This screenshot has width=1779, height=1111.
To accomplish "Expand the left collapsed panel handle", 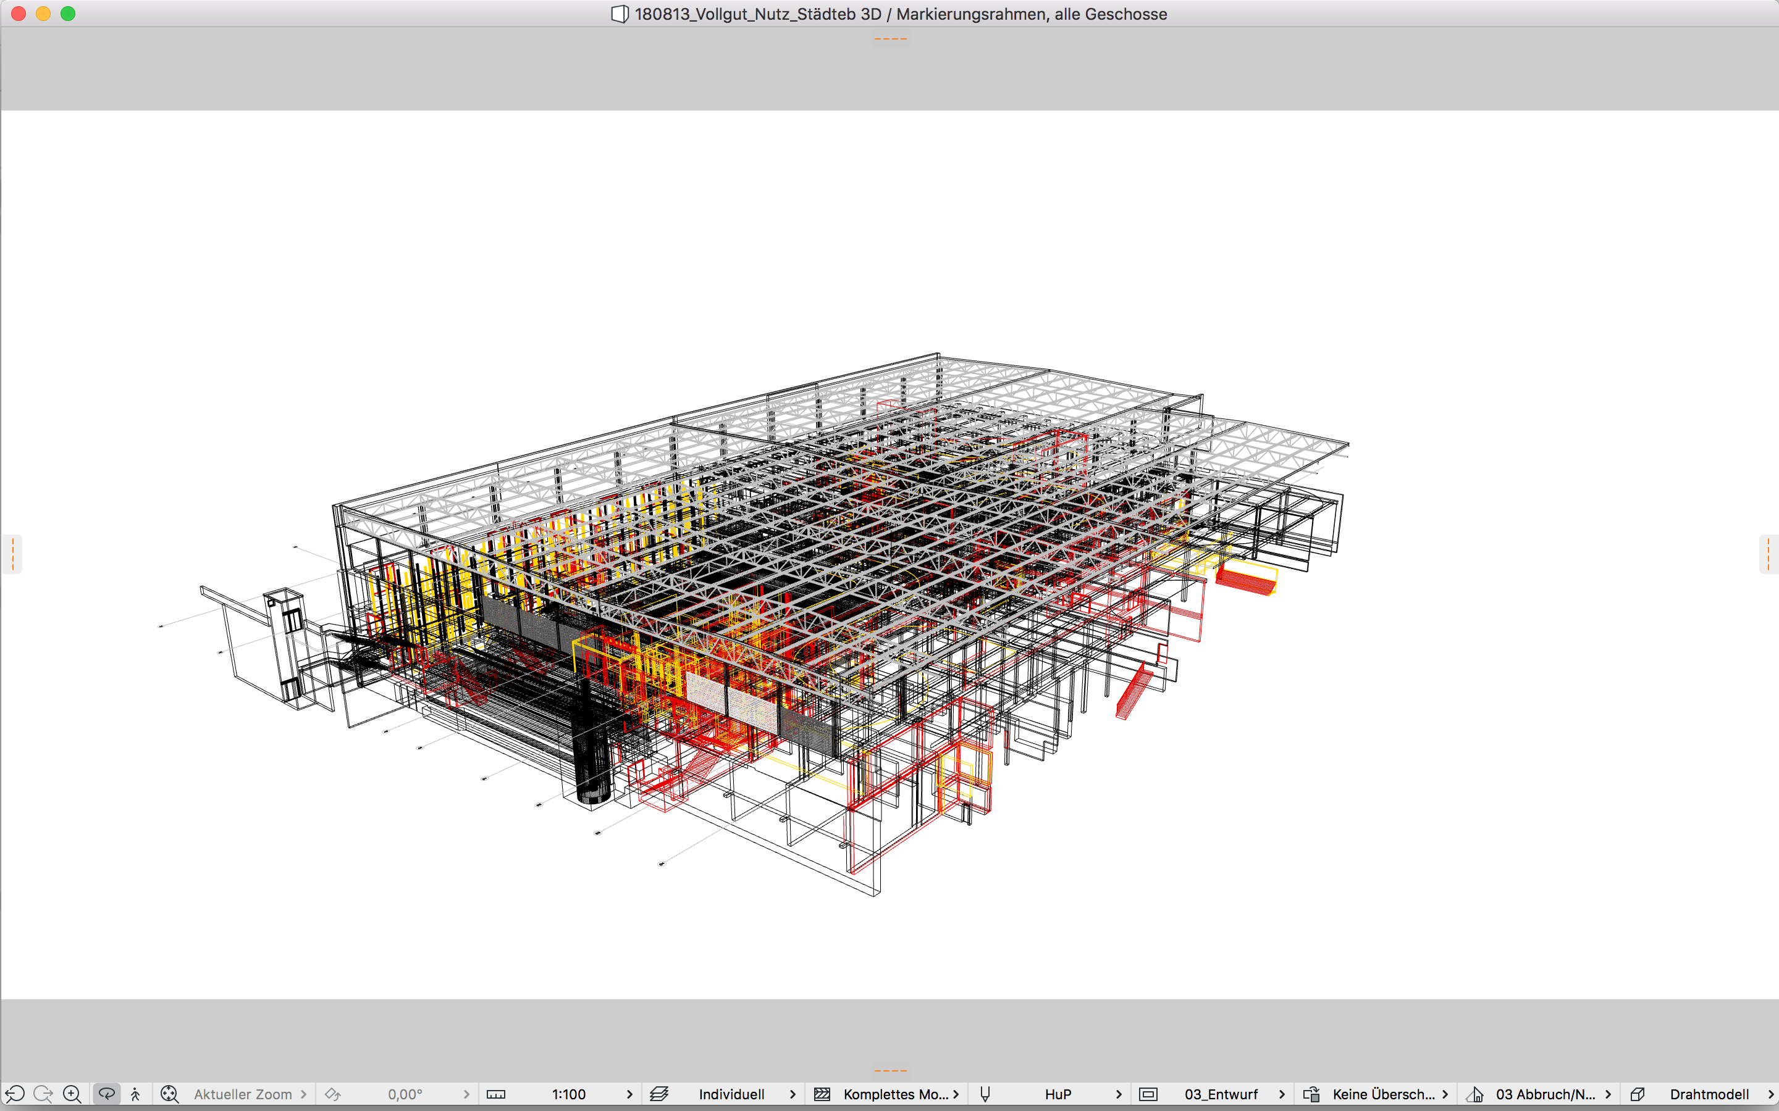I will click(x=12, y=553).
